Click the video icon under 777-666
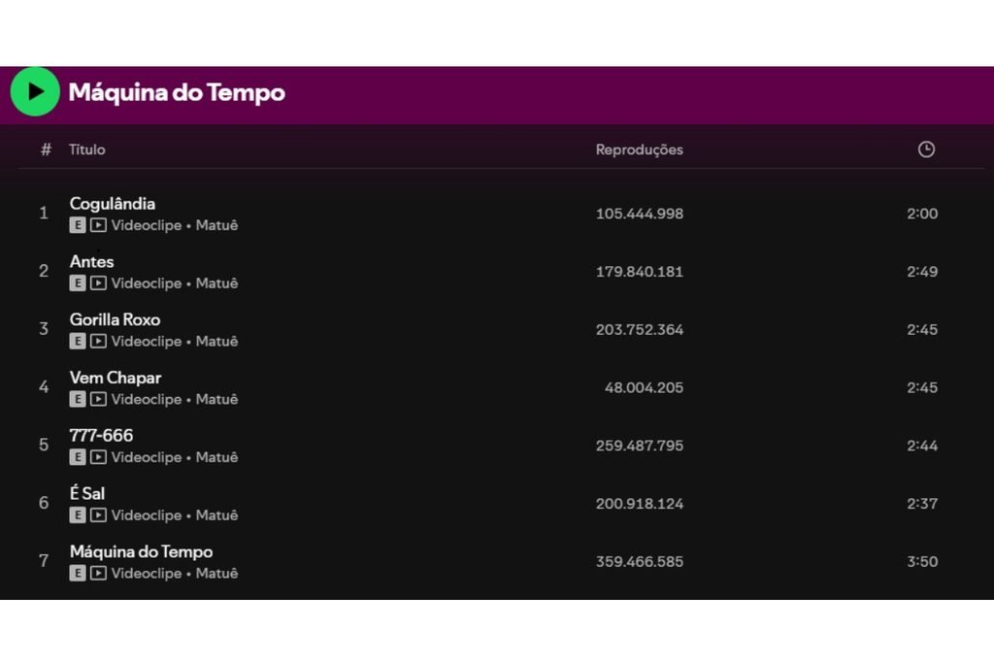 98,457
